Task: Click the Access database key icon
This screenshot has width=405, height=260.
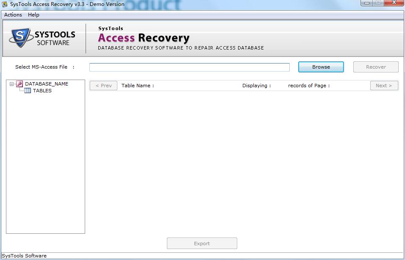Action: pos(19,84)
